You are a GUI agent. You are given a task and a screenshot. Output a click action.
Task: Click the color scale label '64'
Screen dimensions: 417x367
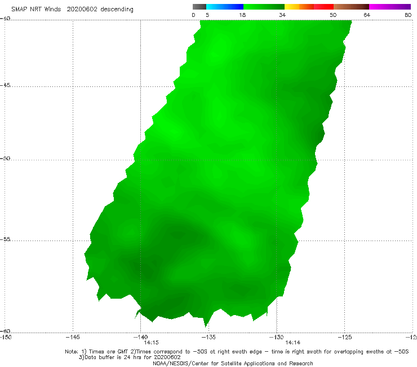(x=367, y=15)
